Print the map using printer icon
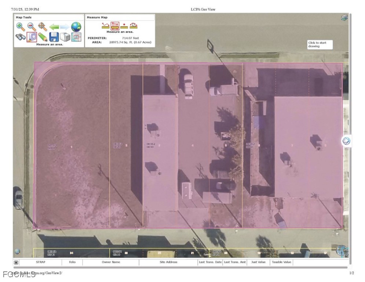The image size is (365, 282). click(x=65, y=37)
